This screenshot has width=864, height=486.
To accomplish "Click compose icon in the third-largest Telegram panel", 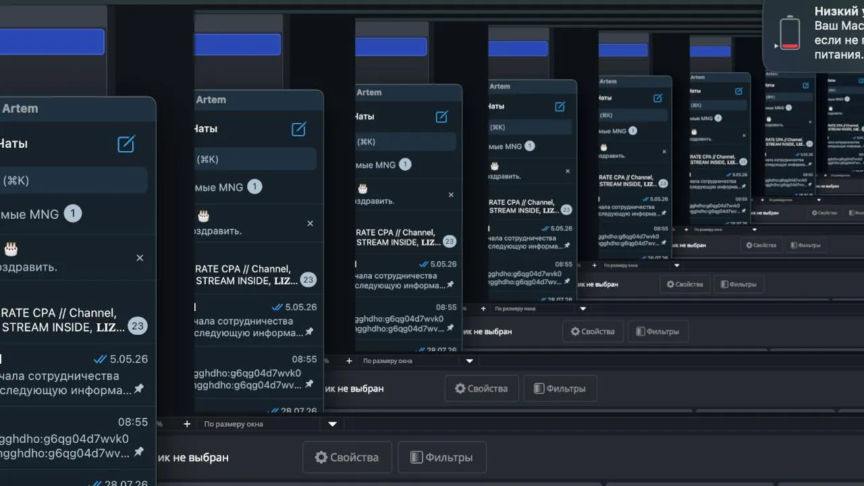I will click(441, 117).
